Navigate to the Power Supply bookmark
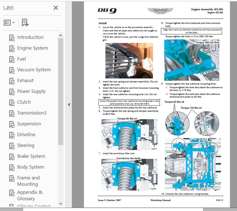 [x=31, y=91]
